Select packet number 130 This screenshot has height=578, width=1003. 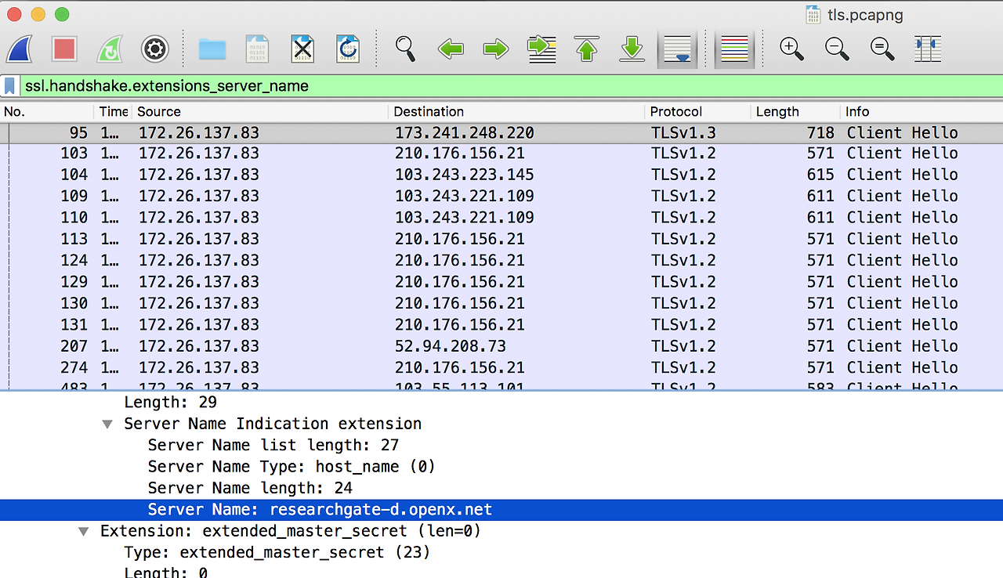click(x=501, y=303)
